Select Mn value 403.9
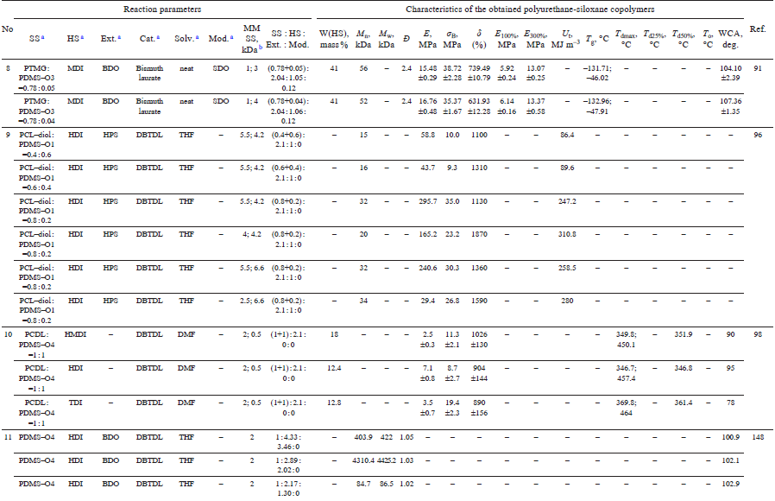775x501 pixels. point(363,437)
